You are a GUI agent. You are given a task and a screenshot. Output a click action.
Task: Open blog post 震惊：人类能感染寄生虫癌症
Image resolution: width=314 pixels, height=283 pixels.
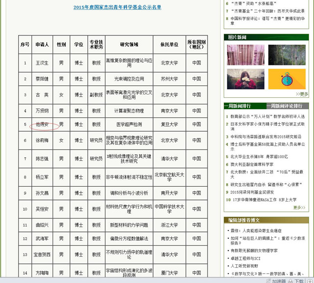coord(259,230)
